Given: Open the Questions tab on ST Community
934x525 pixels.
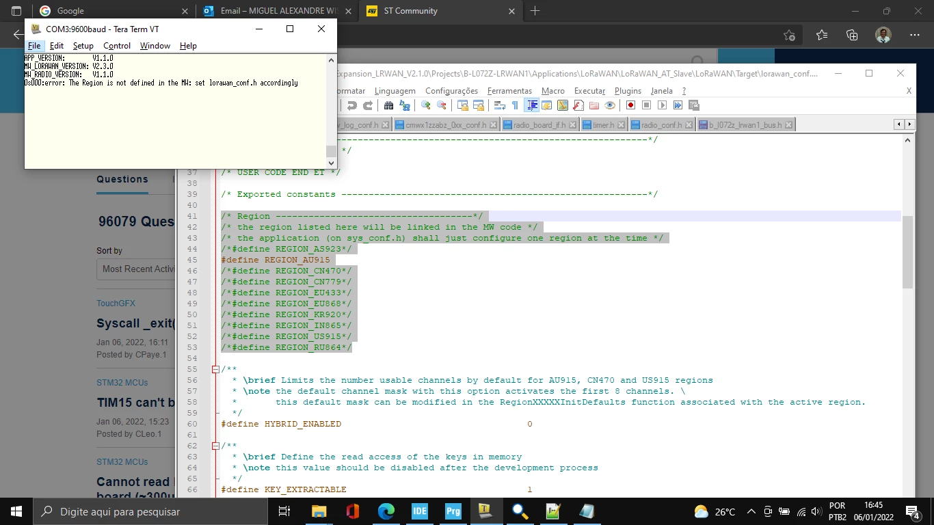Looking at the screenshot, I should click(122, 179).
